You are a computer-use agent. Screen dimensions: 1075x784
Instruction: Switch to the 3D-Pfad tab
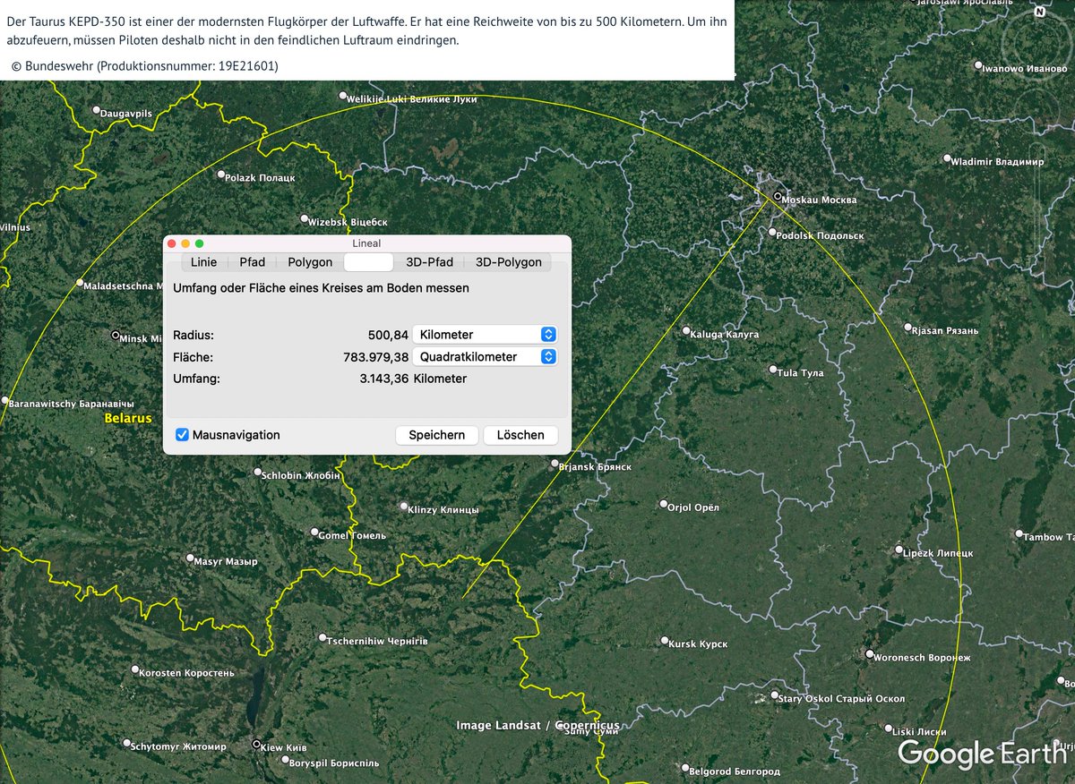(429, 262)
